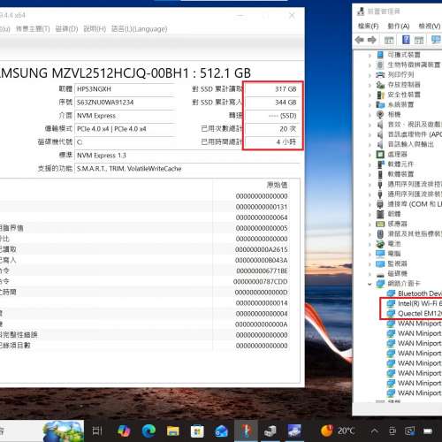
Task: Click the 監視器 monitor icon
Action: pyautogui.click(x=380, y=263)
